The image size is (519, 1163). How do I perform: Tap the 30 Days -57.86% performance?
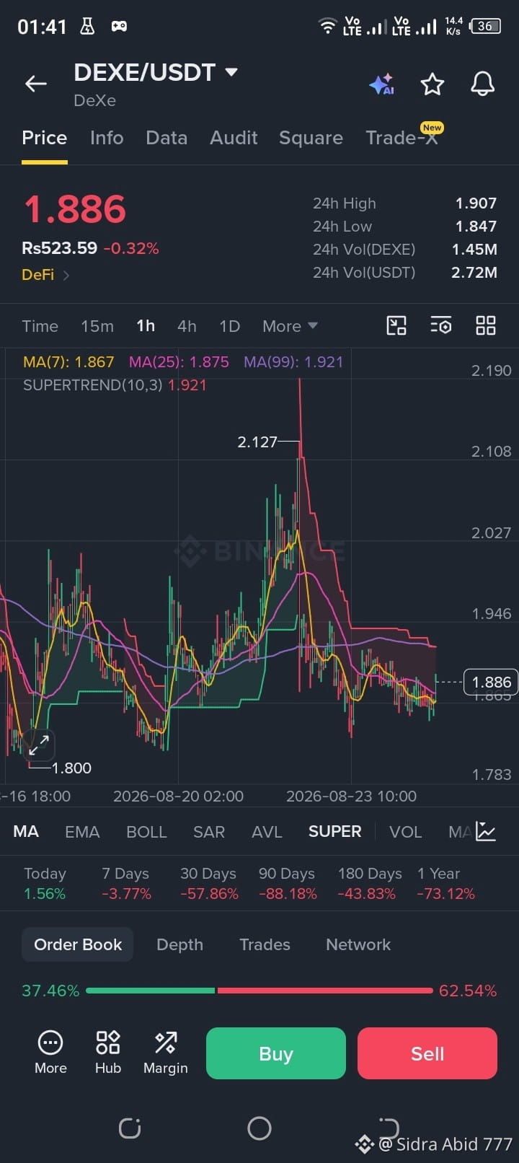(209, 884)
